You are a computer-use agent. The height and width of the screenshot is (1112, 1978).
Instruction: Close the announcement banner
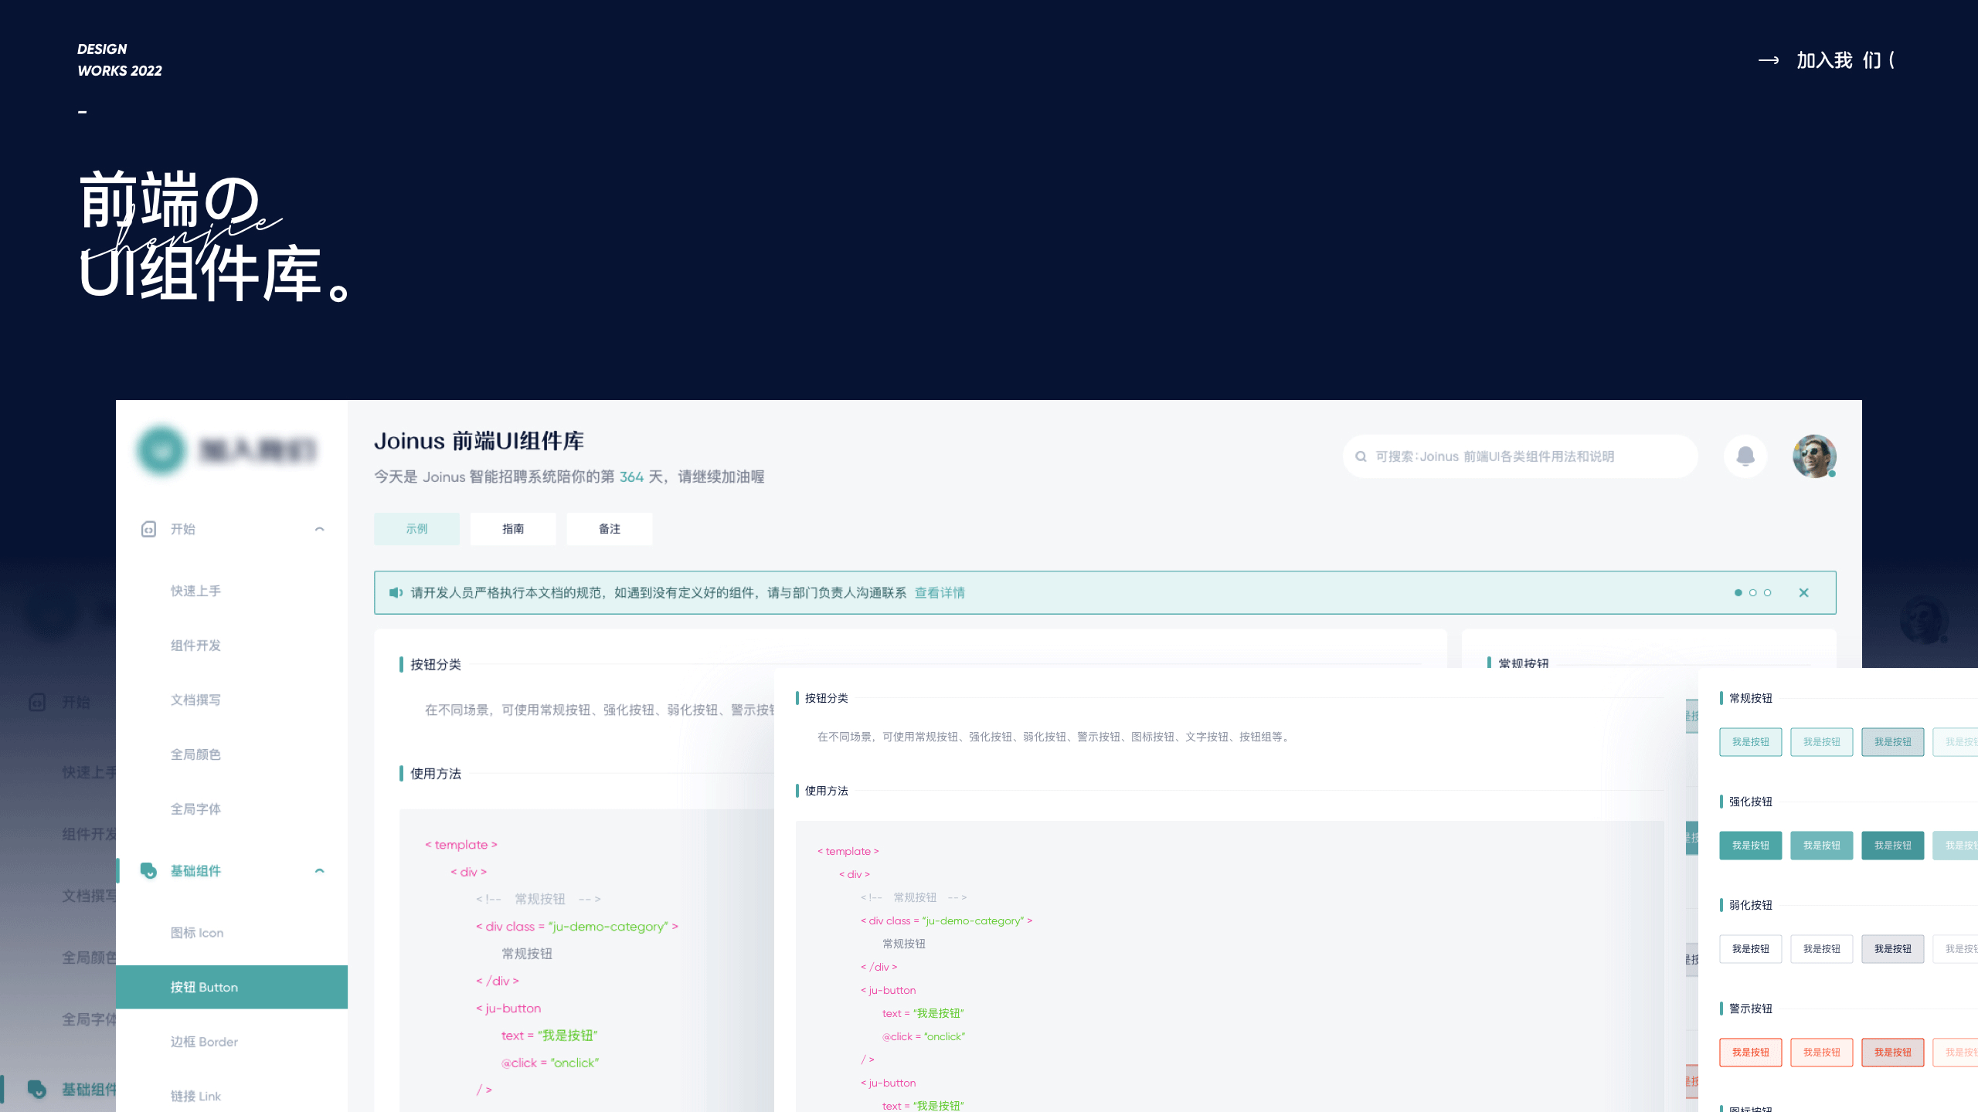[1803, 592]
